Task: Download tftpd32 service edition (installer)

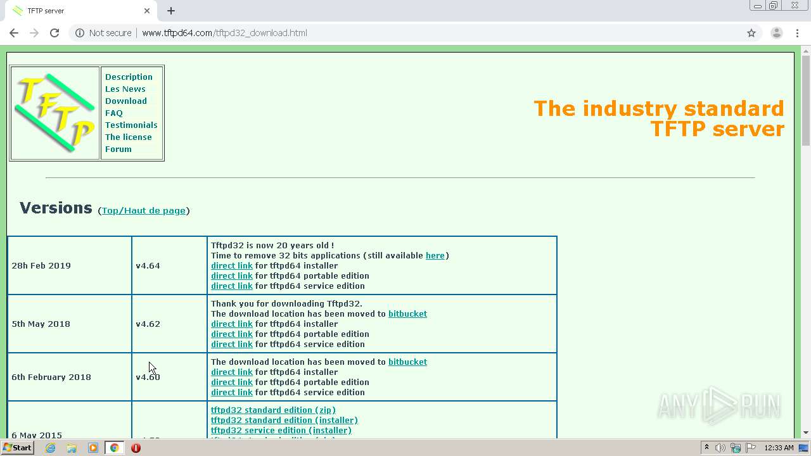Action: point(281,430)
